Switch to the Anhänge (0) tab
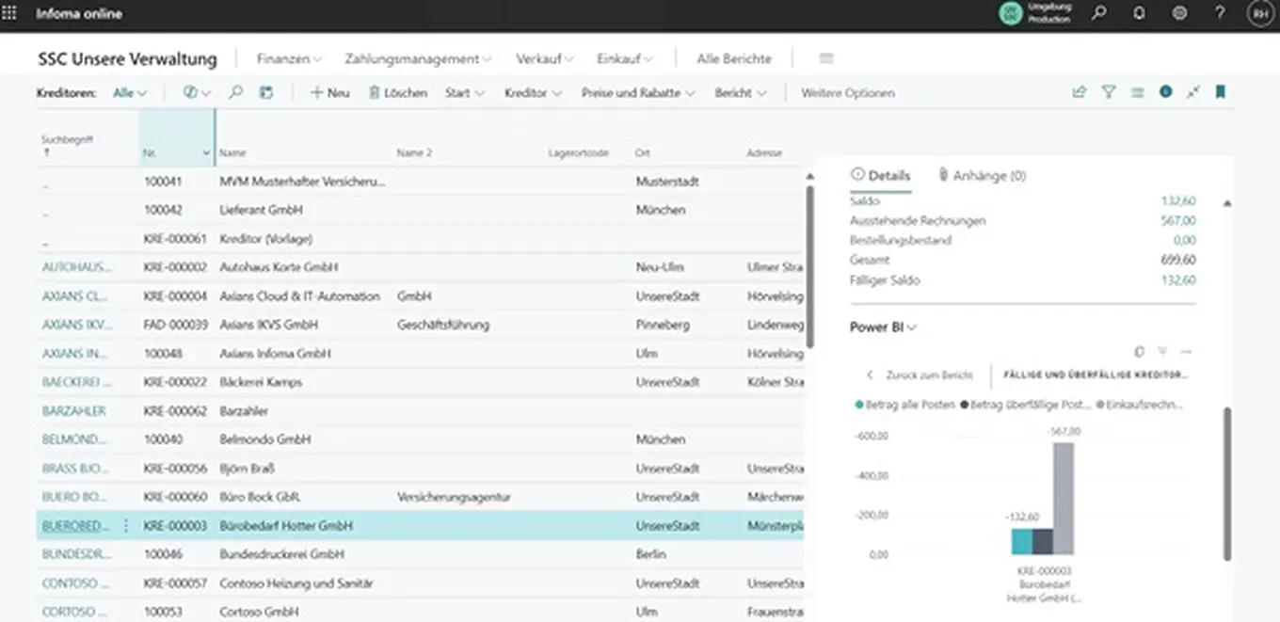Screen dimensions: 1280x622 [x=982, y=176]
